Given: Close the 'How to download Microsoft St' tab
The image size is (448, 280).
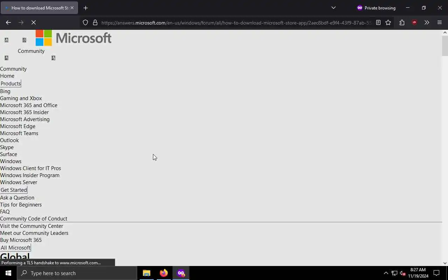Looking at the screenshot, I should 72,8.
